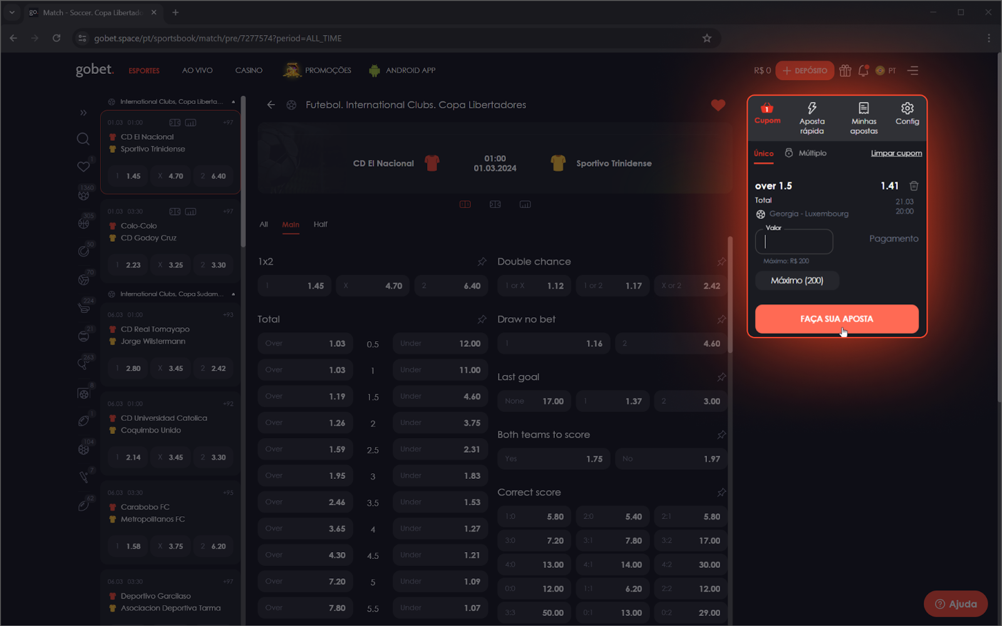Click FAÇA SUA APOSTA button
Screen dimensions: 1002x626
(x=837, y=319)
